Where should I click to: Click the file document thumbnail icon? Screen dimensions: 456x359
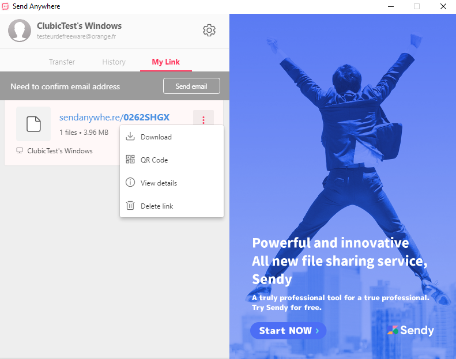pos(33,124)
